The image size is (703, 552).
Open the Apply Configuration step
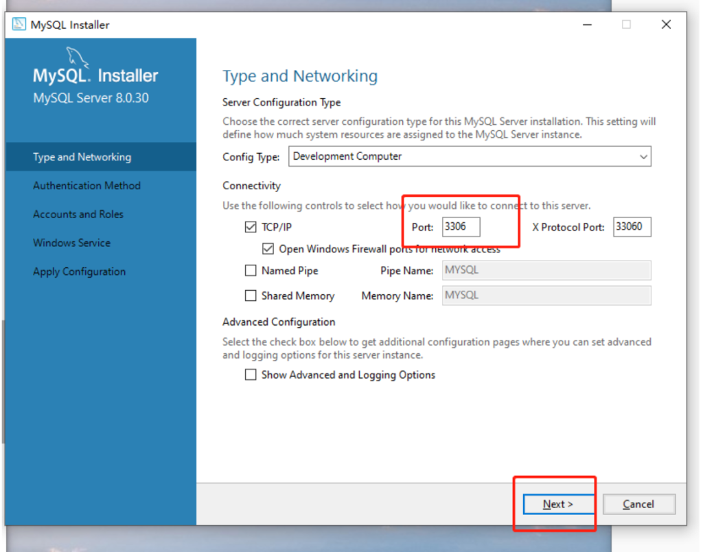pyautogui.click(x=80, y=272)
